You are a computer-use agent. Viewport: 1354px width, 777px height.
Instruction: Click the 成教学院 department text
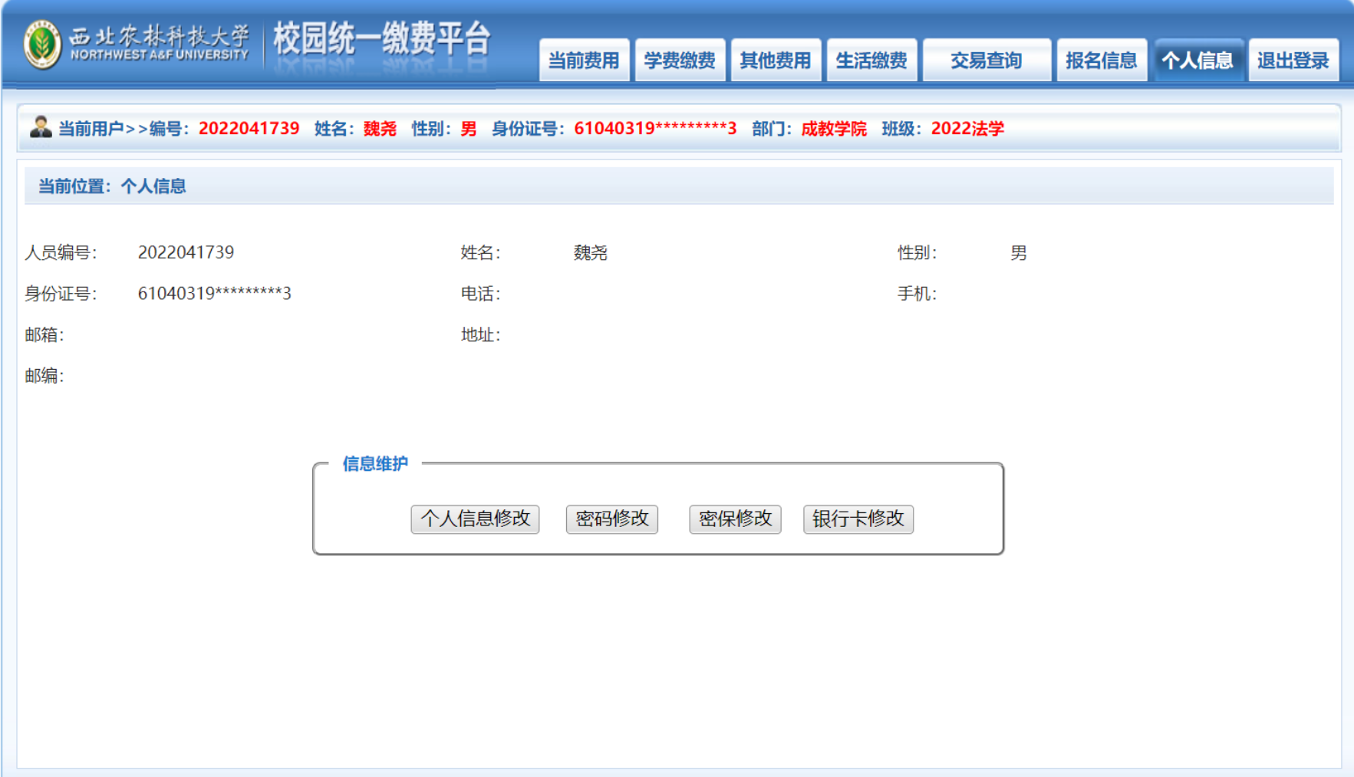tap(834, 129)
